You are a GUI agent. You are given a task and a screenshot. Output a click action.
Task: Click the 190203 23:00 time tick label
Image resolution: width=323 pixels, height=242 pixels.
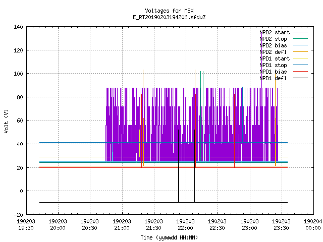pyautogui.click(x=249, y=225)
